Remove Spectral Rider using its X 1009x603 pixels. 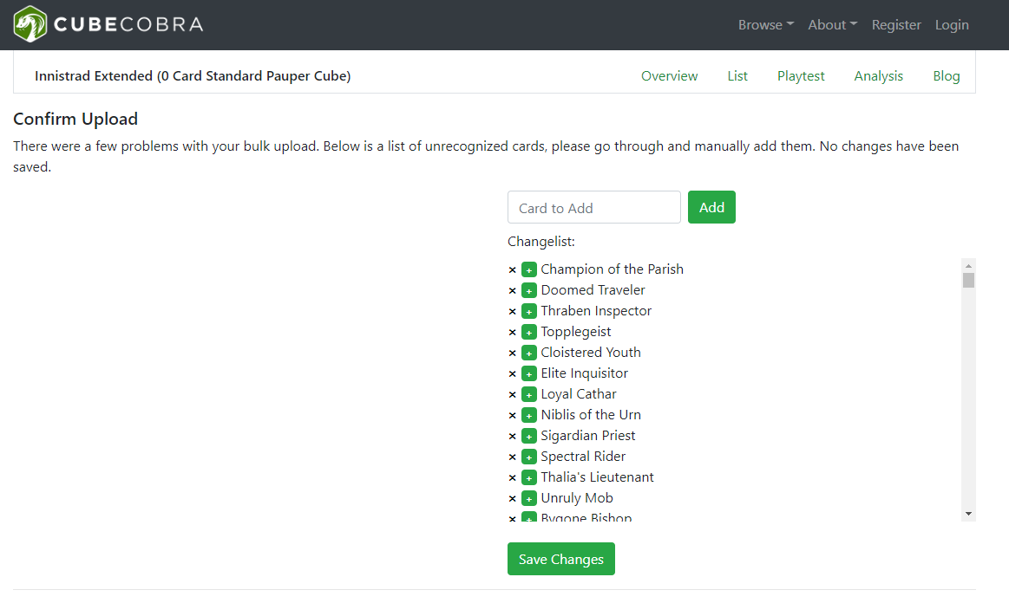coord(512,457)
